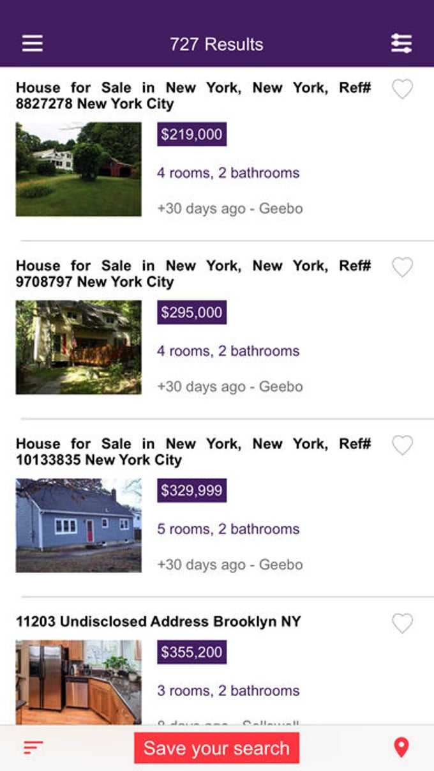Favorite the Brooklyn NY listing heart

pyautogui.click(x=402, y=623)
